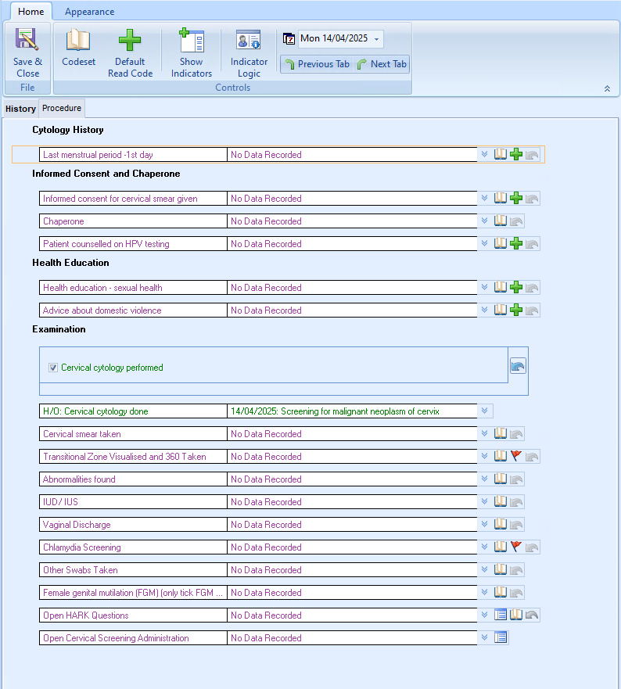
Task: Click undo arrow on Vaginal Discharge row
Action: point(516,525)
